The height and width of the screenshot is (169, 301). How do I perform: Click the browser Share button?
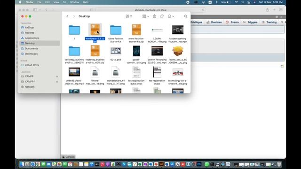[x=268, y=10]
